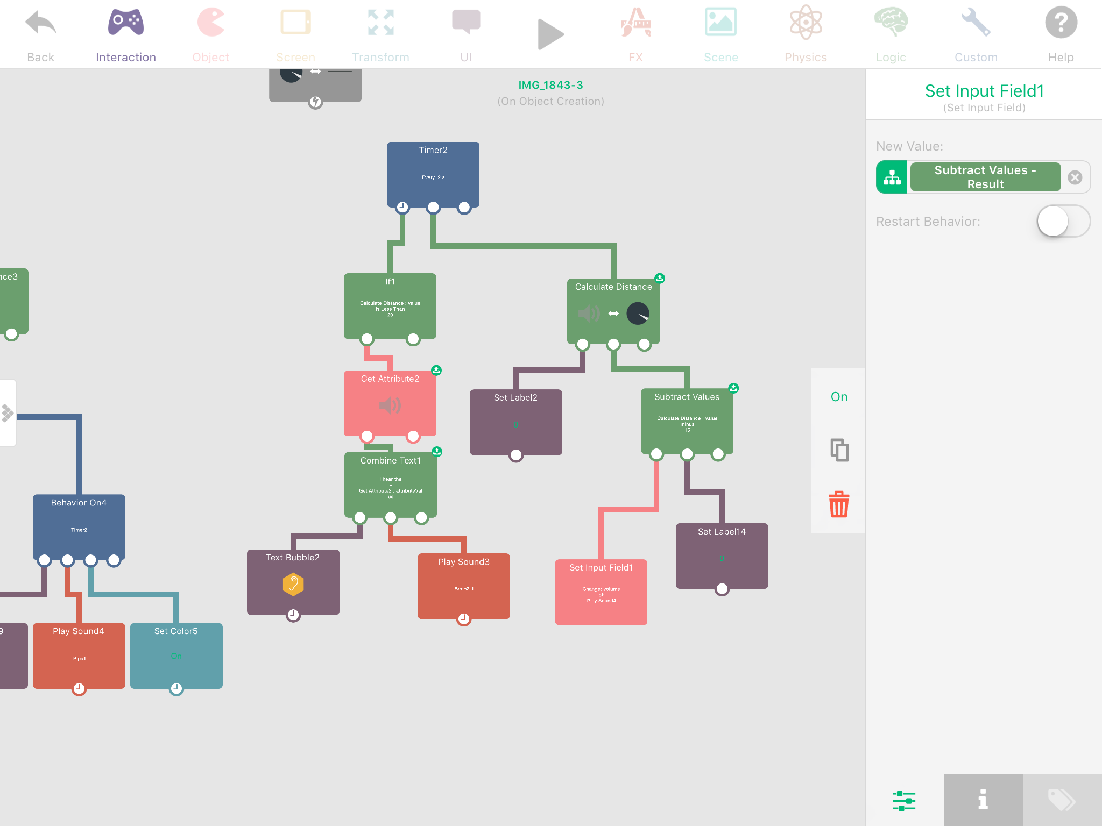
Task: Click the duplicate behavior icon
Action: pyautogui.click(x=838, y=450)
